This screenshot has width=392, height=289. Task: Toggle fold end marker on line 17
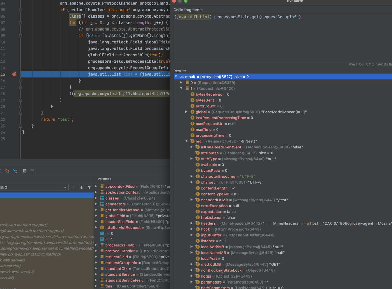pos(20,87)
